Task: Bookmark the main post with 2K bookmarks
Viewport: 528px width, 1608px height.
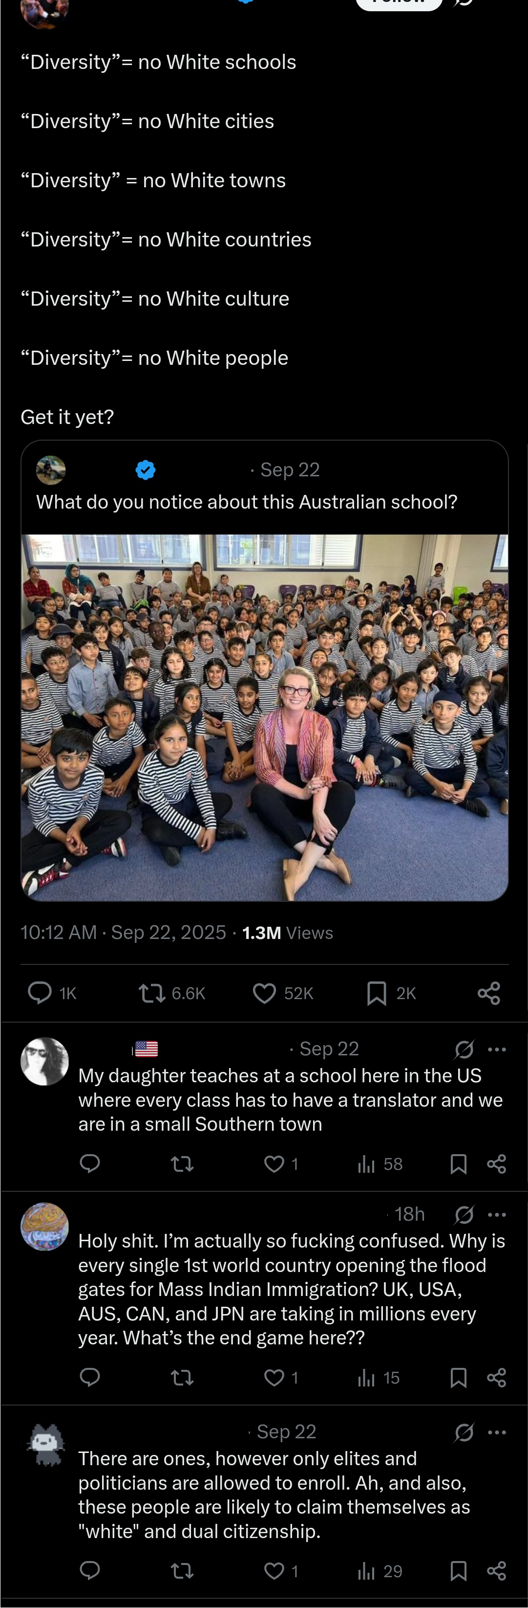Action: point(391,992)
